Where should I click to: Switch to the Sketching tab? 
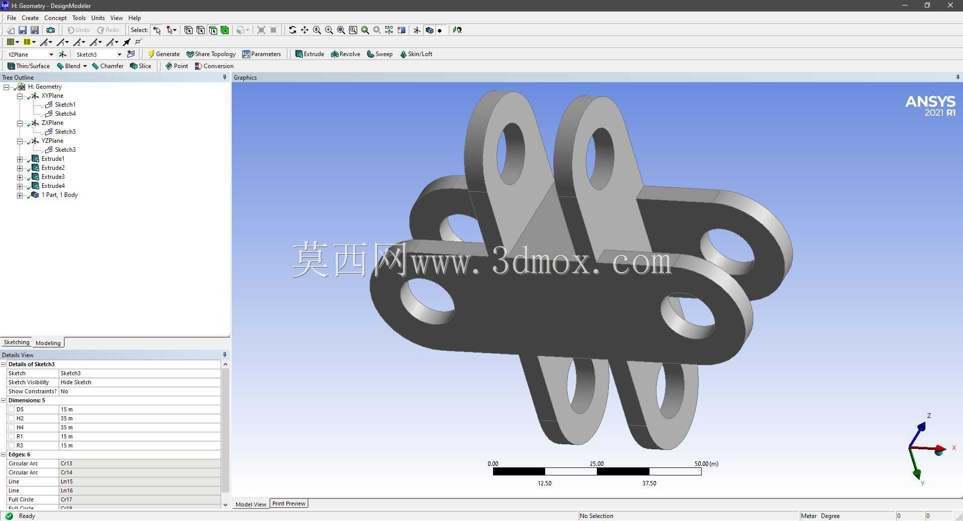[17, 342]
